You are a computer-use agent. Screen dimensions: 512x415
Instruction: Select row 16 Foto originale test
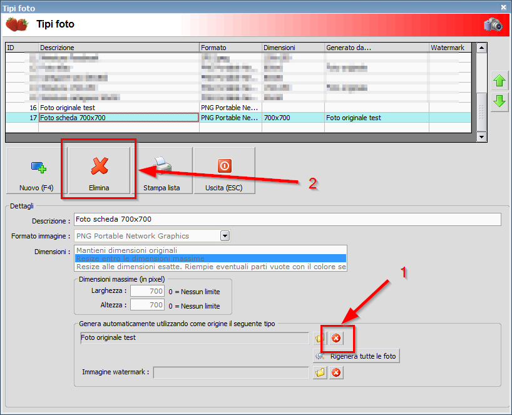tap(238, 108)
